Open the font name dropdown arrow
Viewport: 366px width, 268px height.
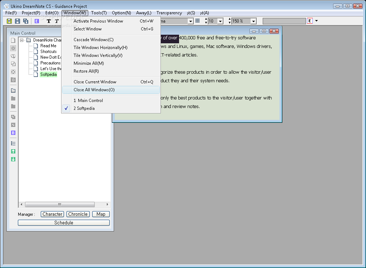tap(191, 21)
